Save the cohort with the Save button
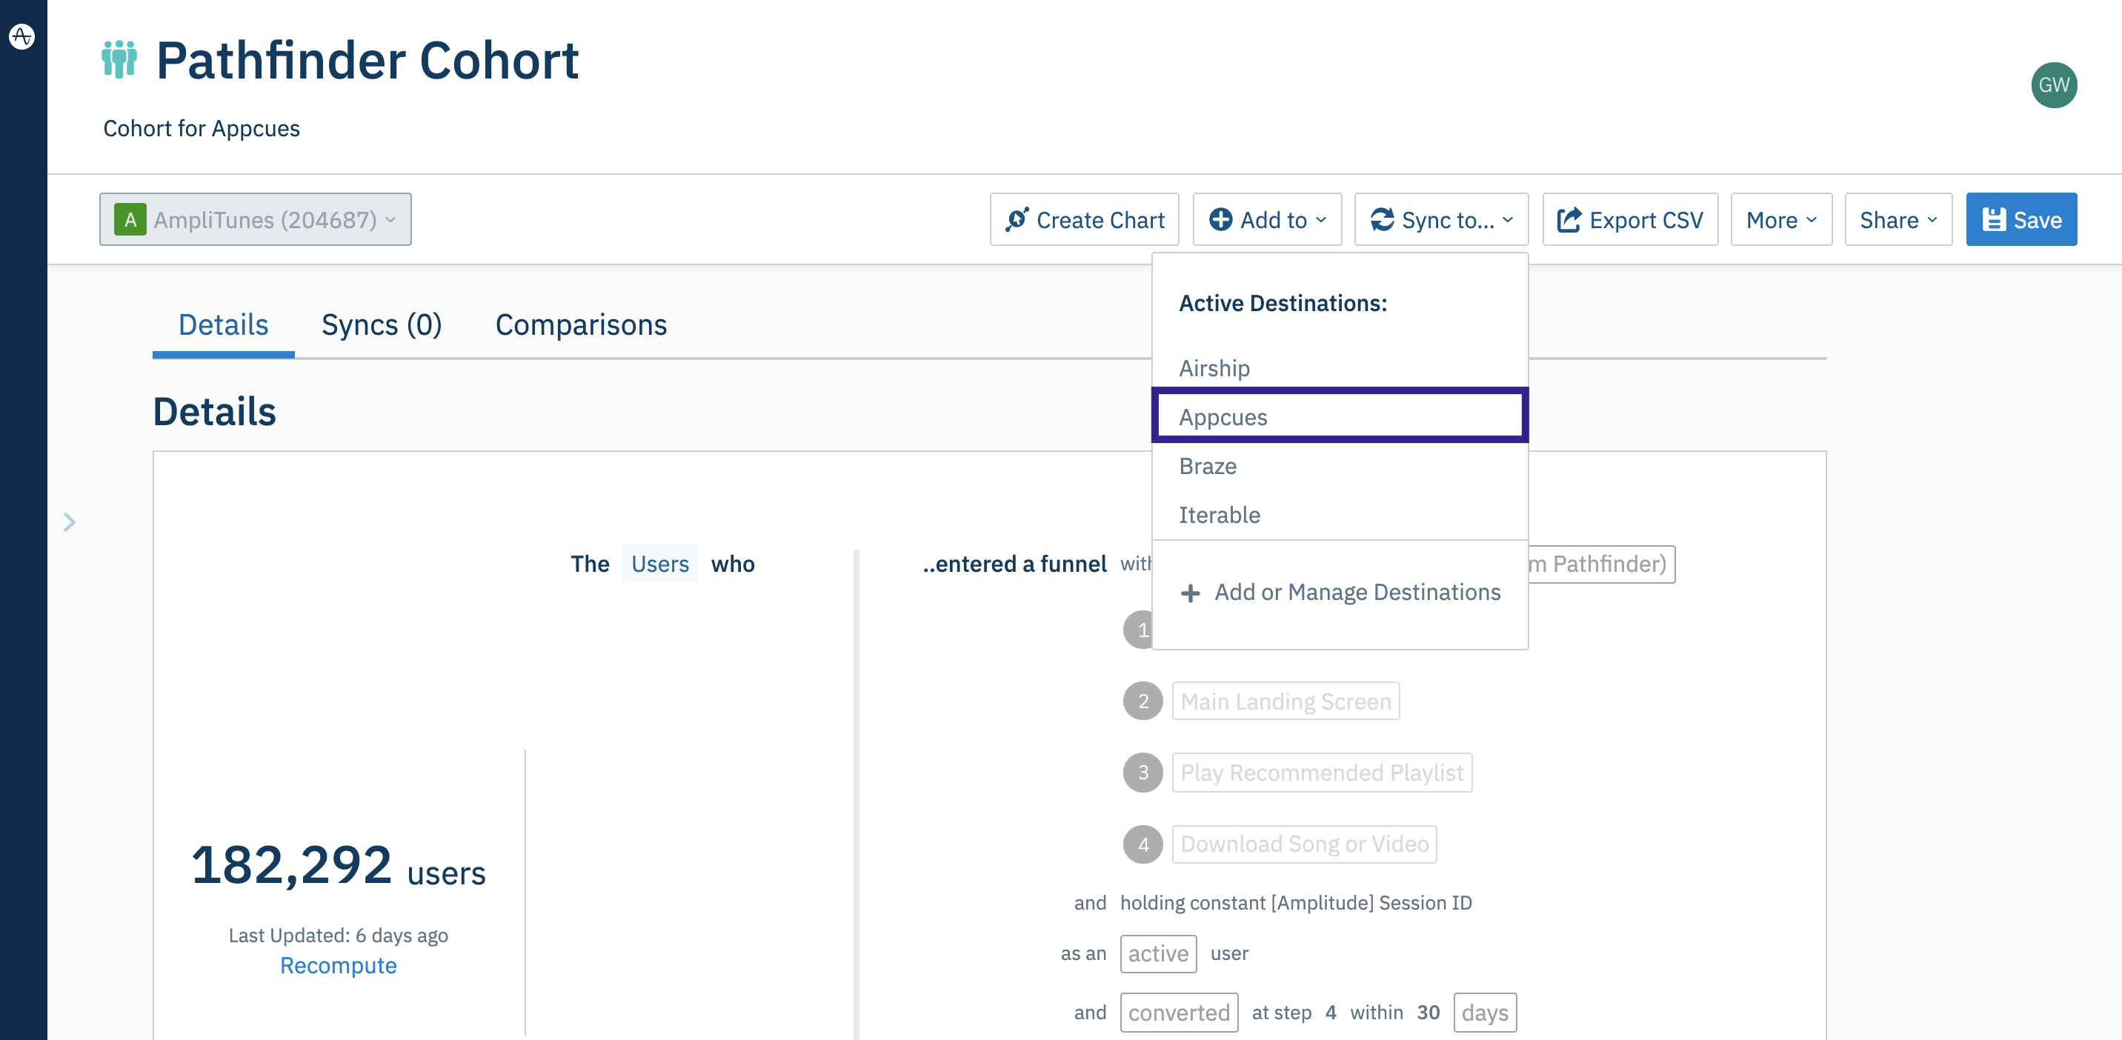 (x=2020, y=220)
